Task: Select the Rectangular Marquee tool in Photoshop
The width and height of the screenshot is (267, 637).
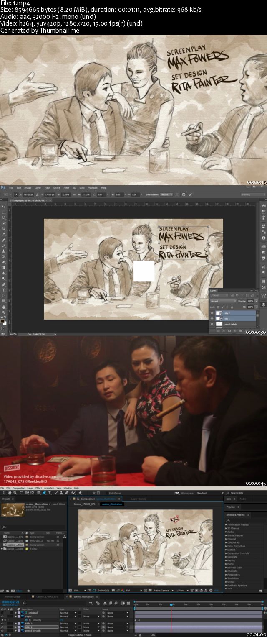Action: (x=3, y=212)
